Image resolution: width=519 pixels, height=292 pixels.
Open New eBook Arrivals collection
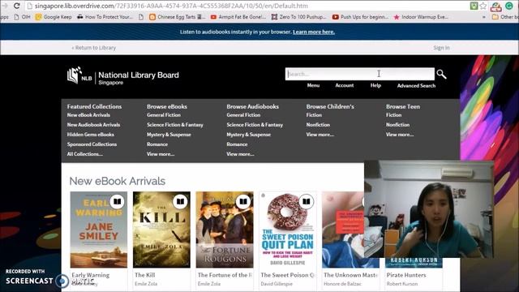(88, 115)
